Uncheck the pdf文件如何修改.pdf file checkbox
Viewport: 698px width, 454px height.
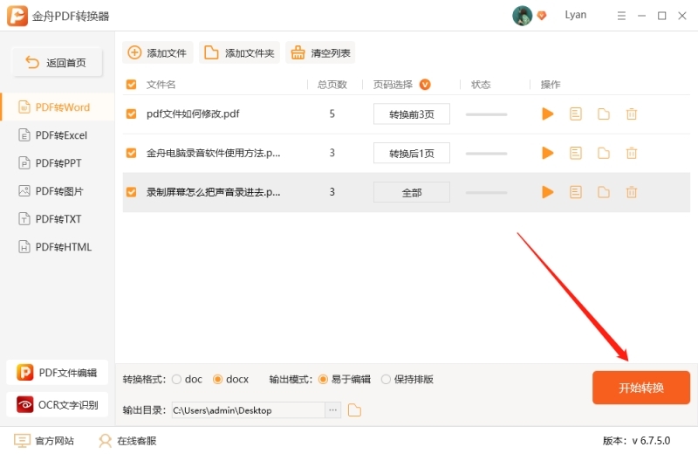132,113
